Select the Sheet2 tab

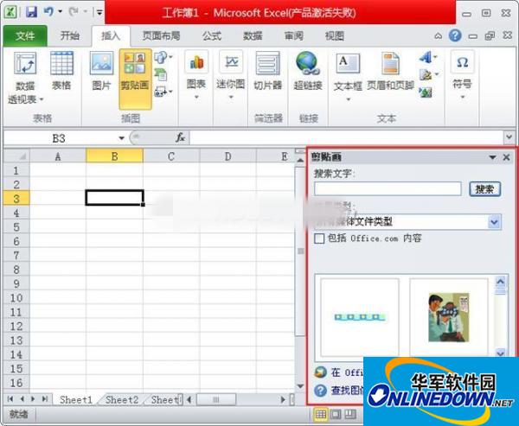pyautogui.click(x=122, y=400)
